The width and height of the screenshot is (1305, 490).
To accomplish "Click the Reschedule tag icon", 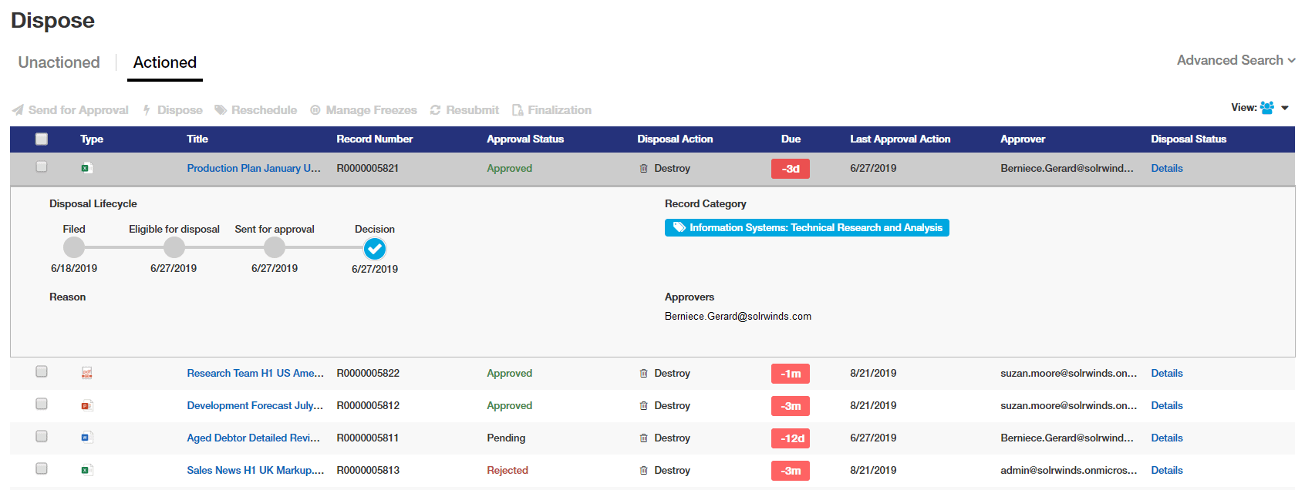I will click(x=221, y=110).
